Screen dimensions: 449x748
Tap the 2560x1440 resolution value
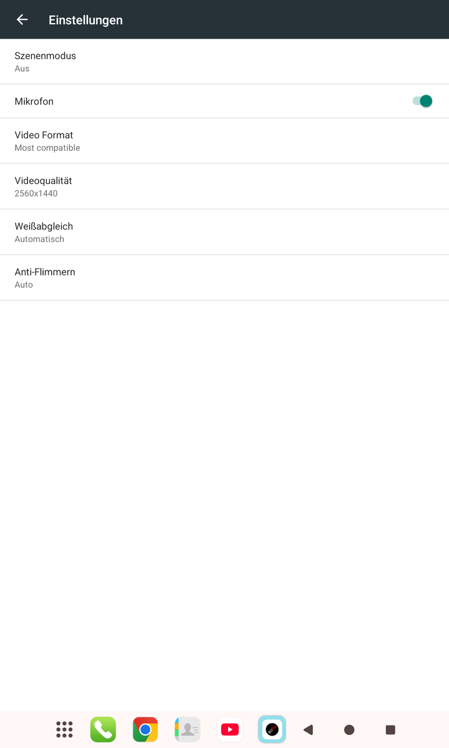(x=36, y=193)
